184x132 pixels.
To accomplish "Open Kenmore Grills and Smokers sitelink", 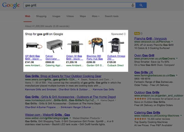I will click(41, 89).
